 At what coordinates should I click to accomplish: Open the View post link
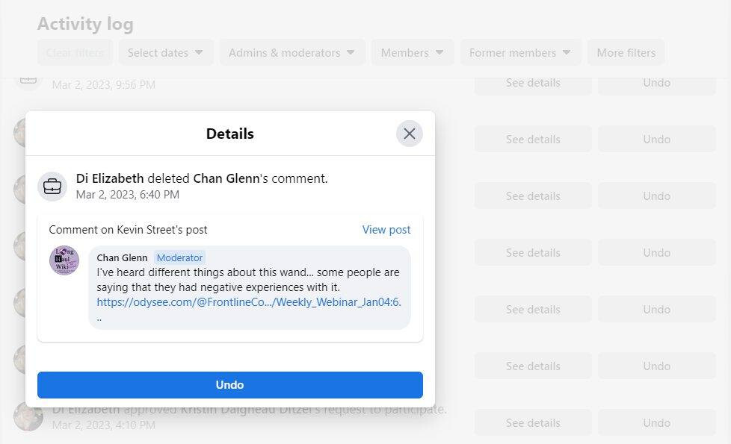tap(386, 230)
